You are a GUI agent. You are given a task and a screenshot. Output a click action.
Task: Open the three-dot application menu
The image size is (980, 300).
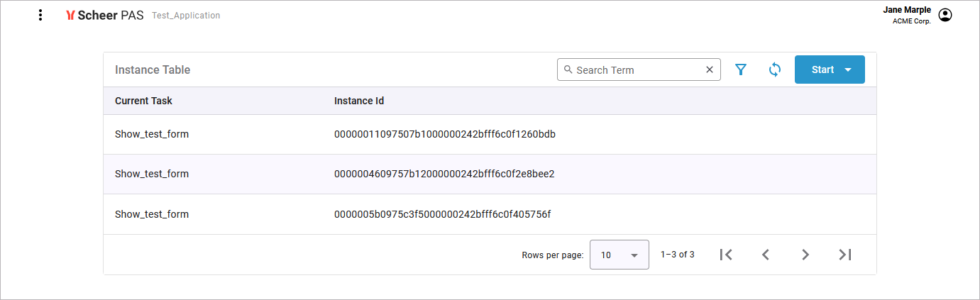pyautogui.click(x=40, y=15)
